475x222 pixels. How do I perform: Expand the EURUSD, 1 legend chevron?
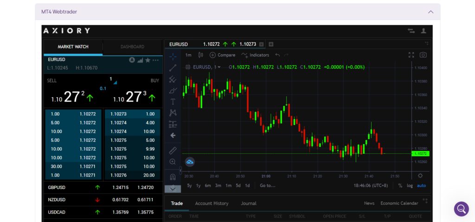tap(219, 67)
